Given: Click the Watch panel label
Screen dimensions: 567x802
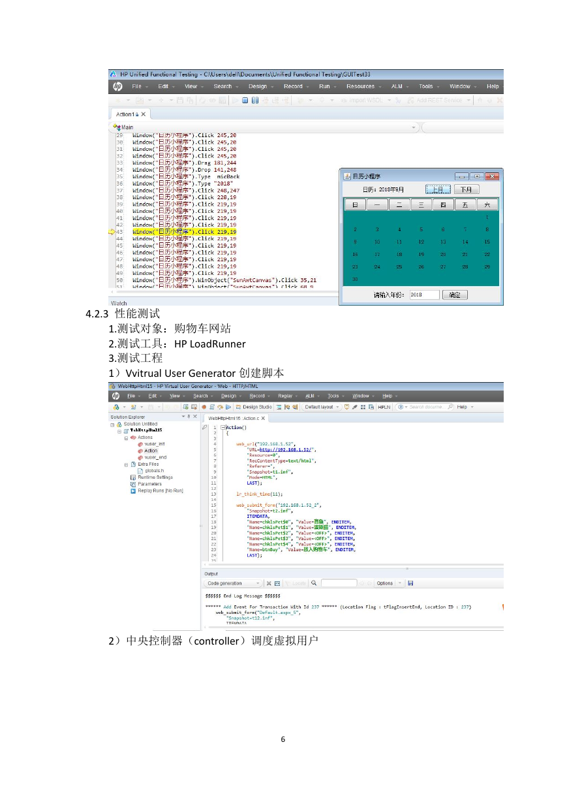Looking at the screenshot, I should coord(119,303).
